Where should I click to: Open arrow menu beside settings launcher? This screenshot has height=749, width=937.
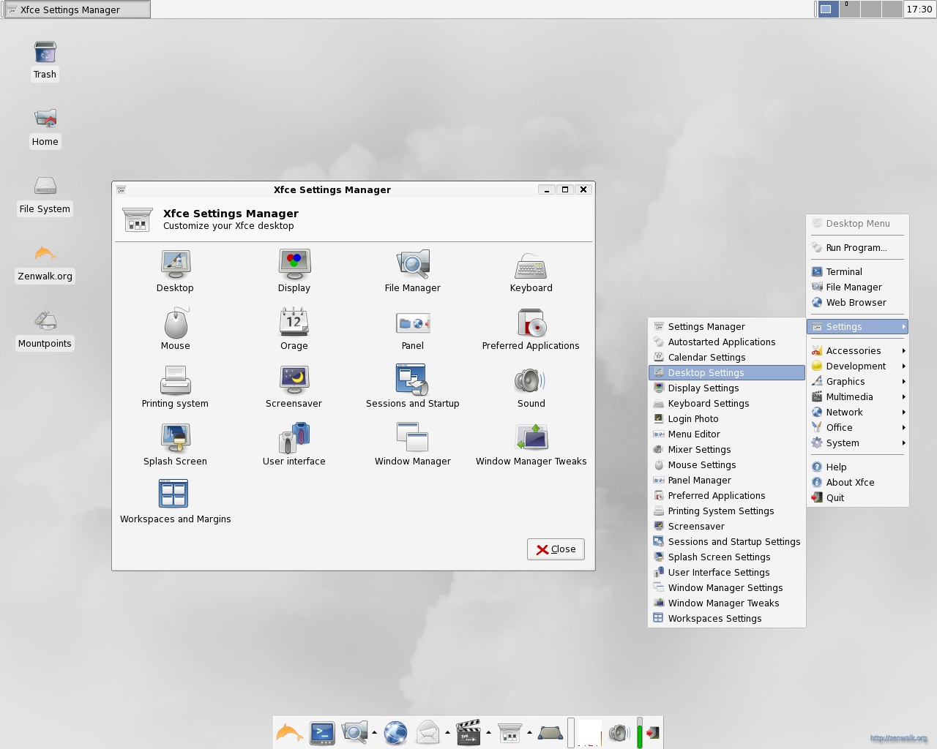tap(529, 733)
